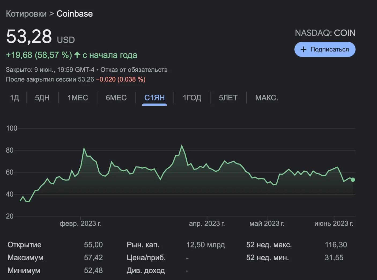Click the NASDAQ: COIN ticker label

tap(325, 33)
